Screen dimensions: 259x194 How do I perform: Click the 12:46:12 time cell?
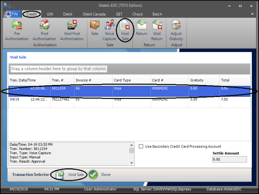(39, 99)
